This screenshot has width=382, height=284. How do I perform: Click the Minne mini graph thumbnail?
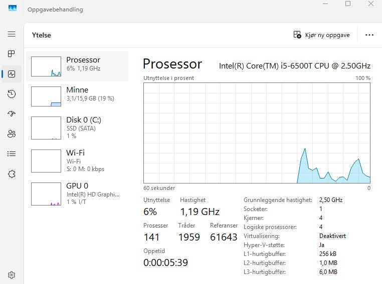click(x=46, y=96)
